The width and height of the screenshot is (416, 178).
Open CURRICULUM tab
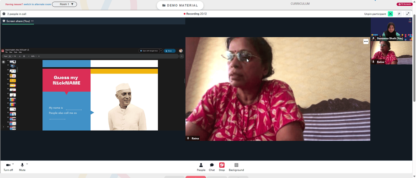click(x=300, y=4)
